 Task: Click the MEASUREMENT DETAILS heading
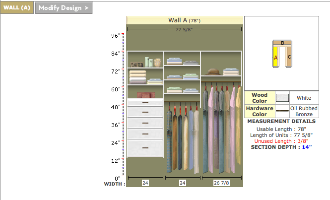pos(281,121)
